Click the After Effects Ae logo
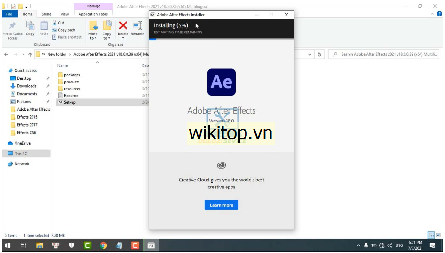 click(222, 82)
